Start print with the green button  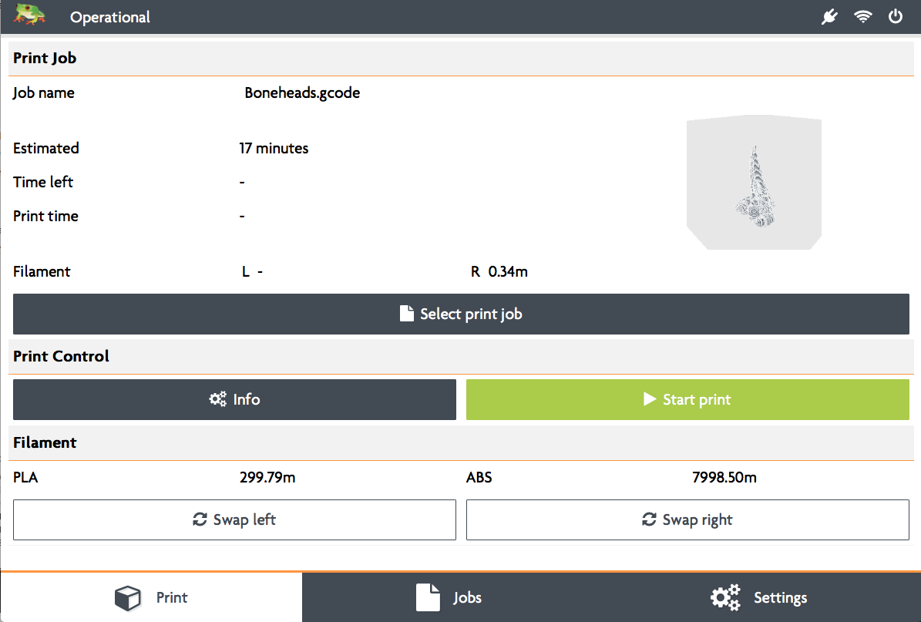pyautogui.click(x=687, y=399)
